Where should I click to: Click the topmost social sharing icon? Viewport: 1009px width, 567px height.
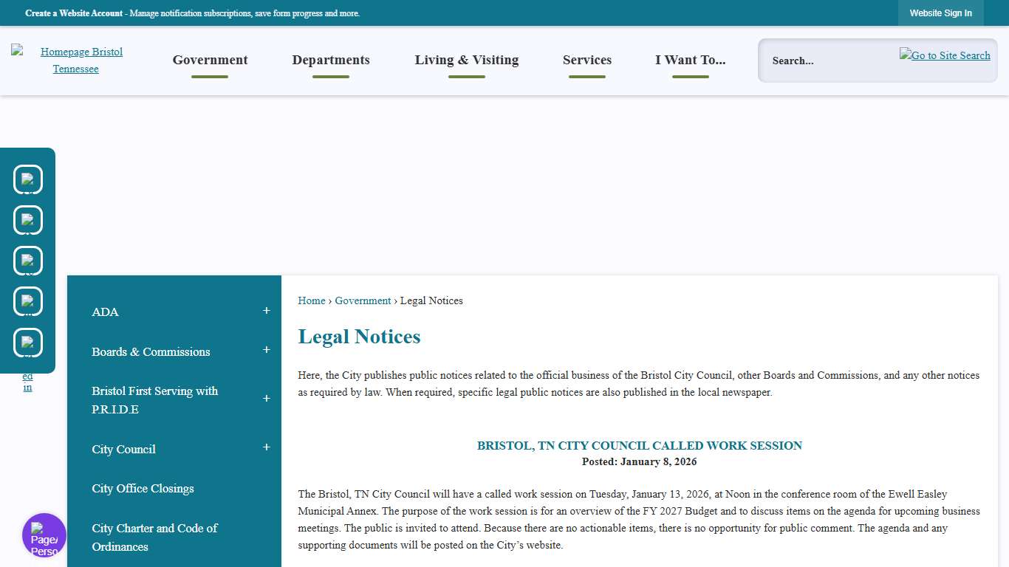(x=28, y=179)
